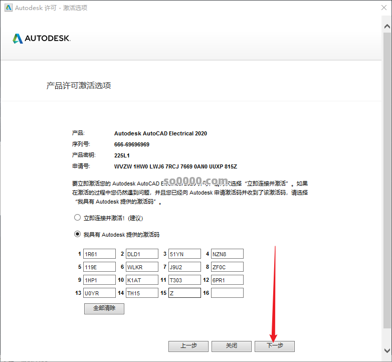Viewport: 392px width, 362px height.
Task: Click the request code starting with WVZW
Action: coord(175,166)
